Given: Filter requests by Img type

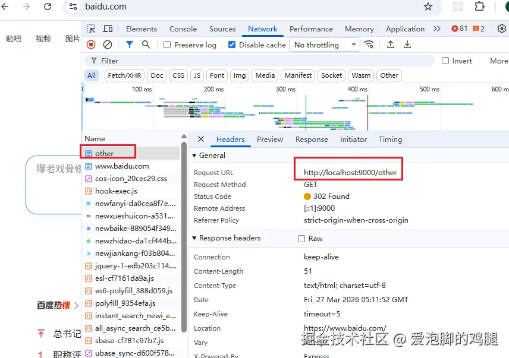Looking at the screenshot, I should click(240, 75).
